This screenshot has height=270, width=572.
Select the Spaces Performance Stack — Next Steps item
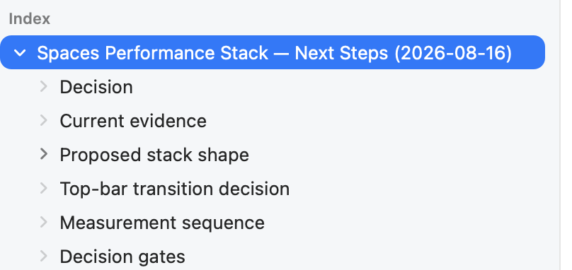pos(273,52)
